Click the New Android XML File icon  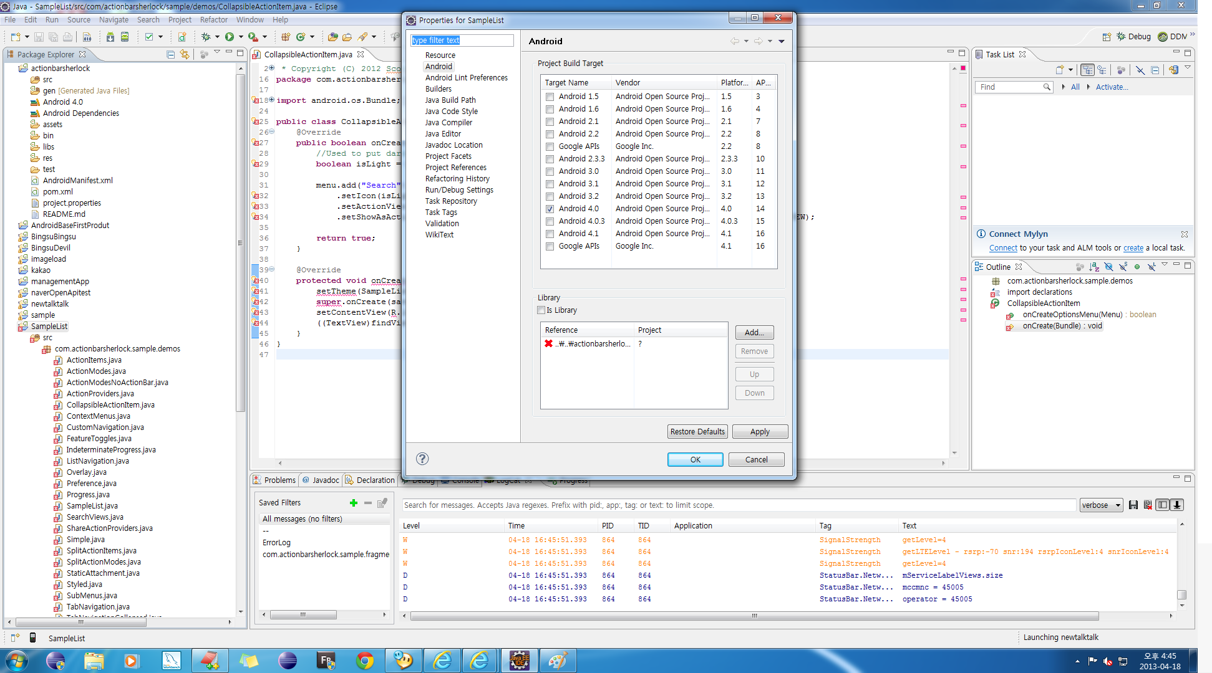182,37
